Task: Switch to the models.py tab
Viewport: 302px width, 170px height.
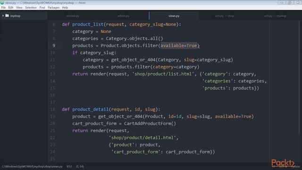Action: (73, 16)
